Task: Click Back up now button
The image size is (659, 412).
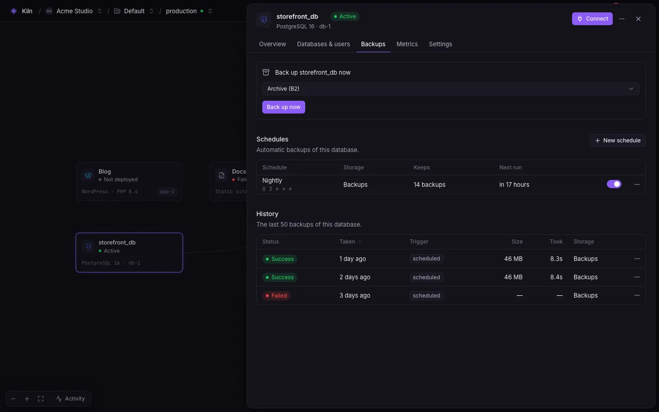Action: click(284, 107)
